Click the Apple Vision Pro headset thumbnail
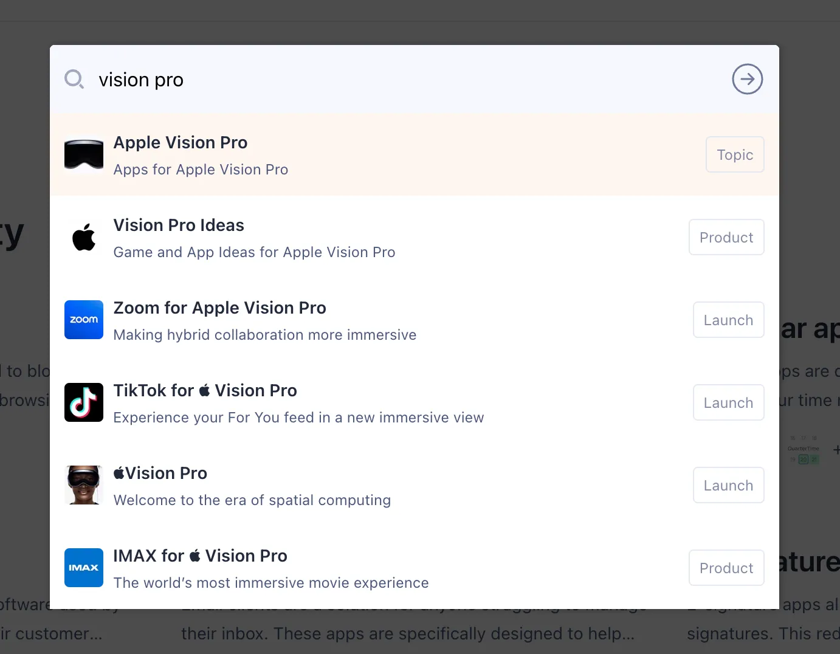 84,154
